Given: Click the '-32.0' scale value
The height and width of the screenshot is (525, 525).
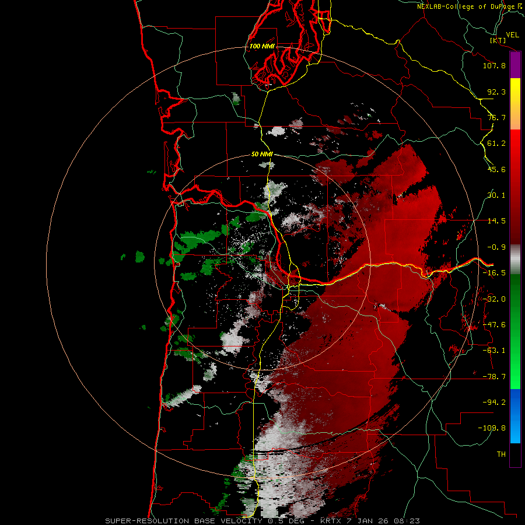Looking at the screenshot, I should coord(494,299).
